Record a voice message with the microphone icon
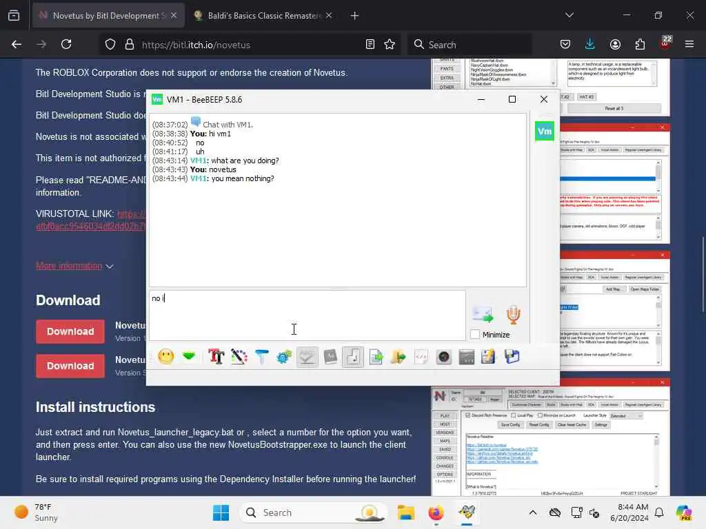706x529 pixels. pos(513,314)
